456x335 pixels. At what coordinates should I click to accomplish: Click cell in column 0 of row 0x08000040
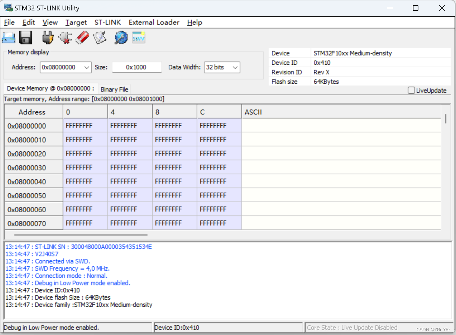tap(86, 181)
